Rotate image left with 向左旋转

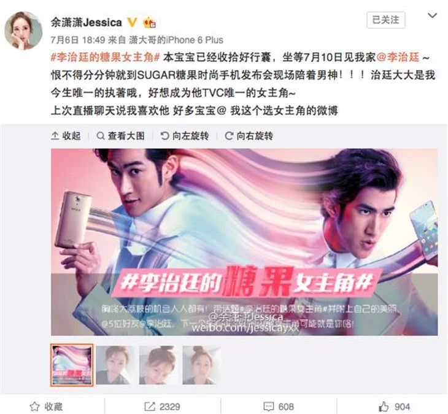click(x=185, y=136)
